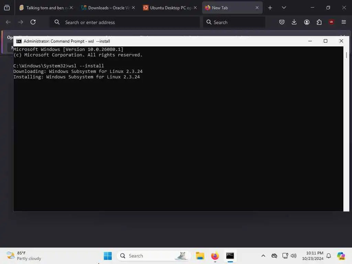Open the network status tray icon

[x=285, y=256]
